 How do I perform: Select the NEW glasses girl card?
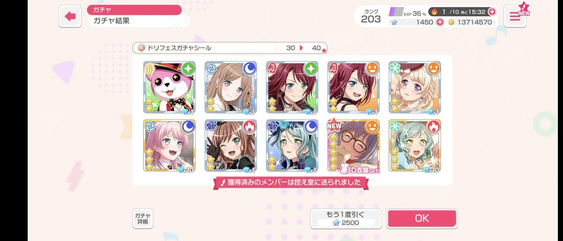click(x=354, y=146)
